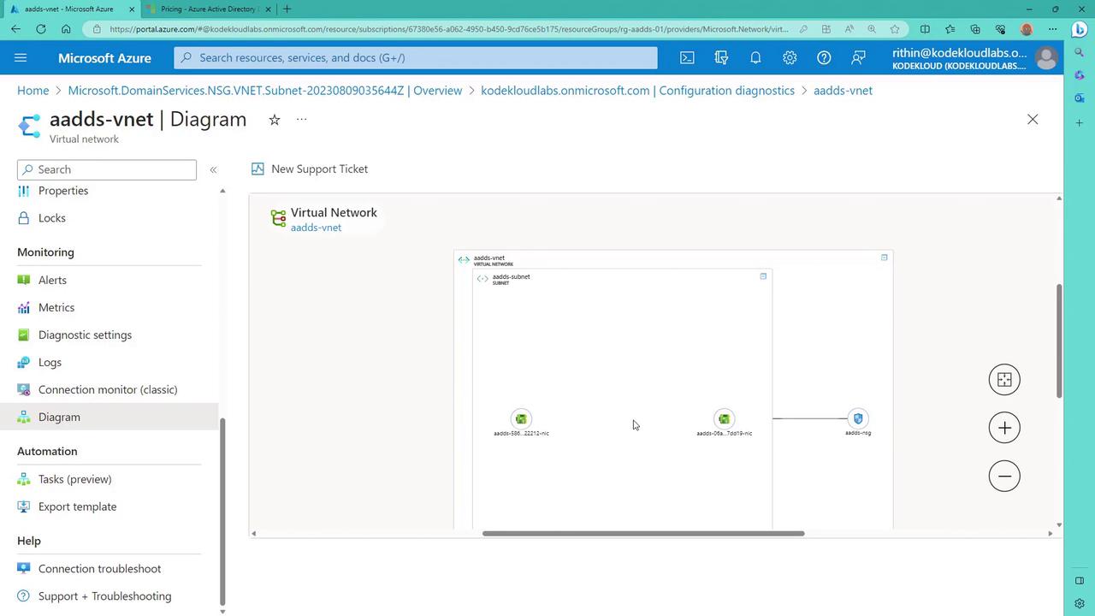Open the More options ellipsis beside the title

click(301, 120)
